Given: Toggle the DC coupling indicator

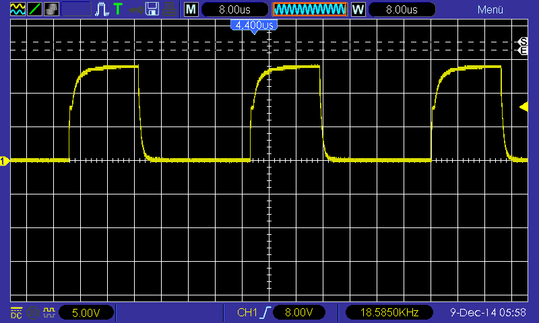Looking at the screenshot, I should point(16,313).
